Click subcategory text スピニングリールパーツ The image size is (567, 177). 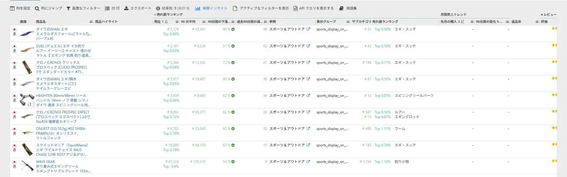pos(414,96)
